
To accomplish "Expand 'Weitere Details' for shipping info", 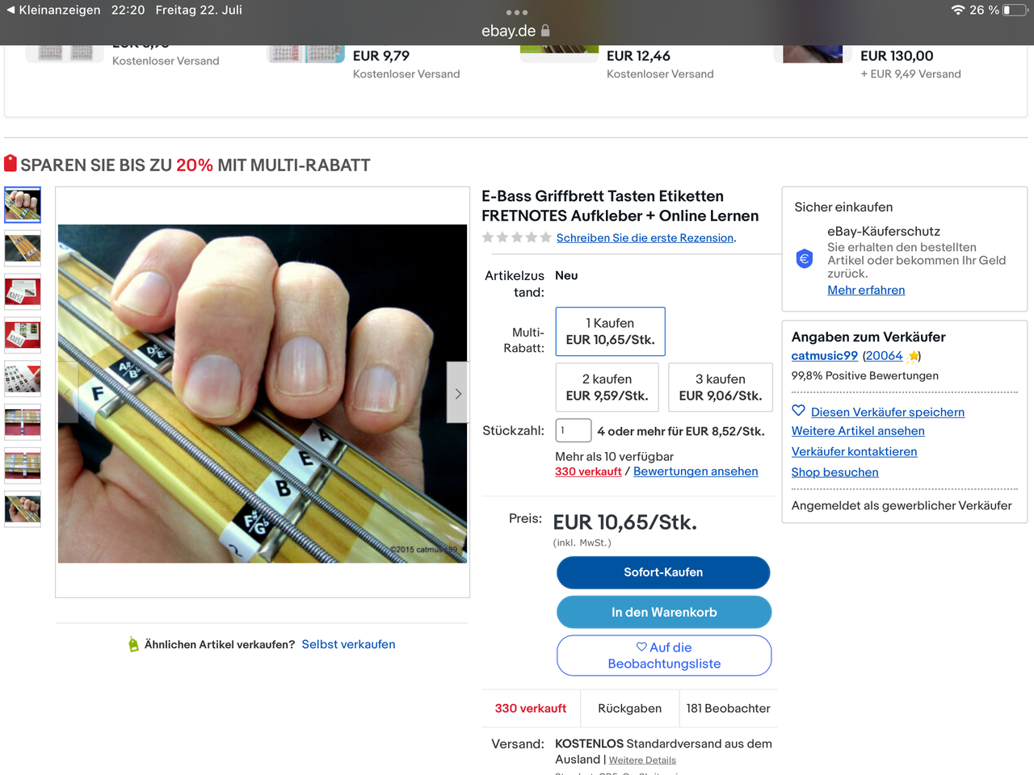I will click(642, 760).
